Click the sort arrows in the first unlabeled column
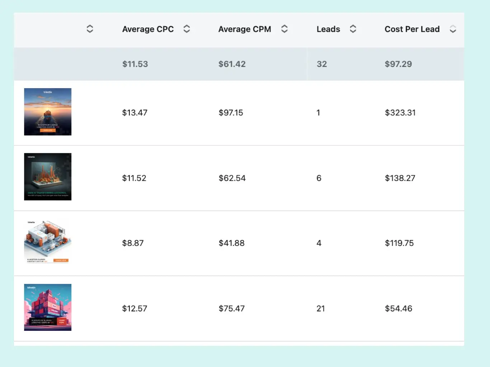 point(90,29)
